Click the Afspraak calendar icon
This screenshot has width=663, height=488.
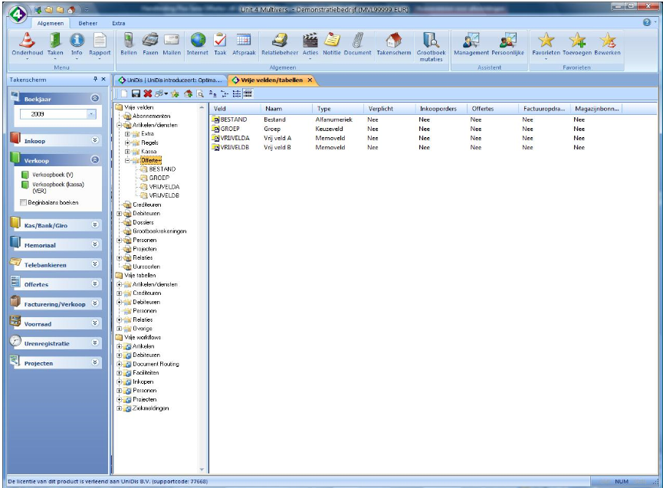[x=244, y=41]
